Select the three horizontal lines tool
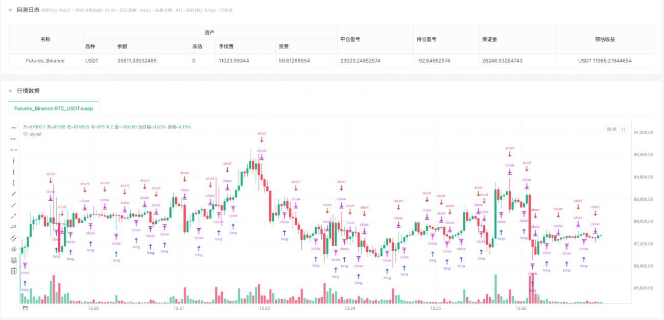The width and height of the screenshot is (664, 320). click(x=14, y=260)
